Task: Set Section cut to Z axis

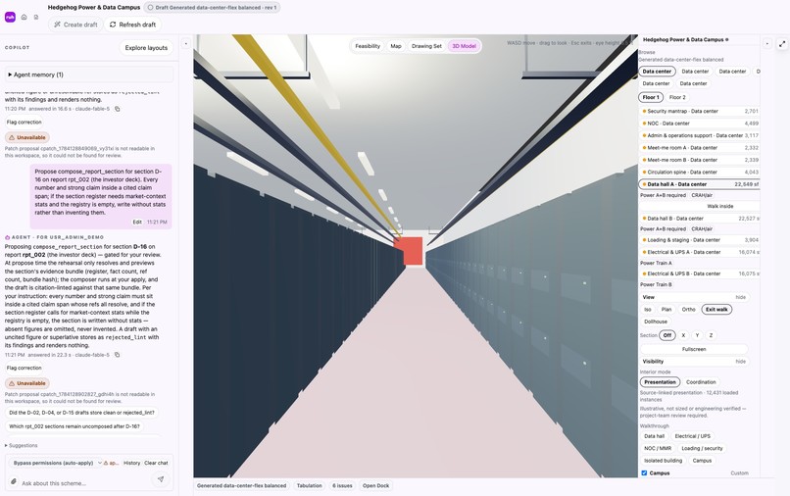Action: pyautogui.click(x=711, y=335)
